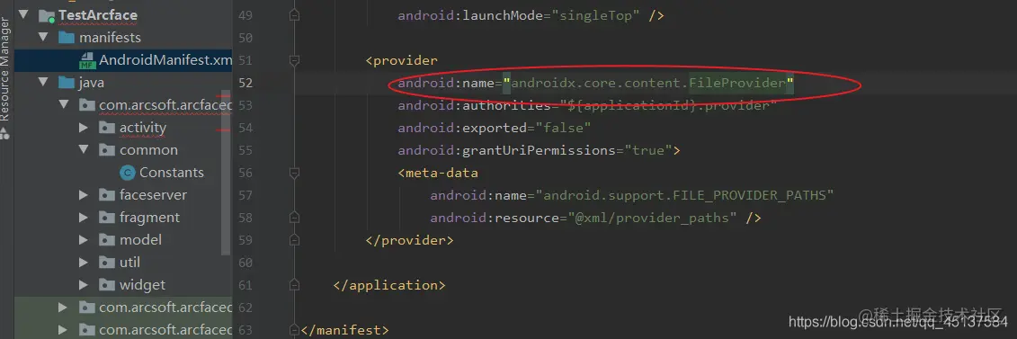Collapse the java folder arrow

[44, 83]
